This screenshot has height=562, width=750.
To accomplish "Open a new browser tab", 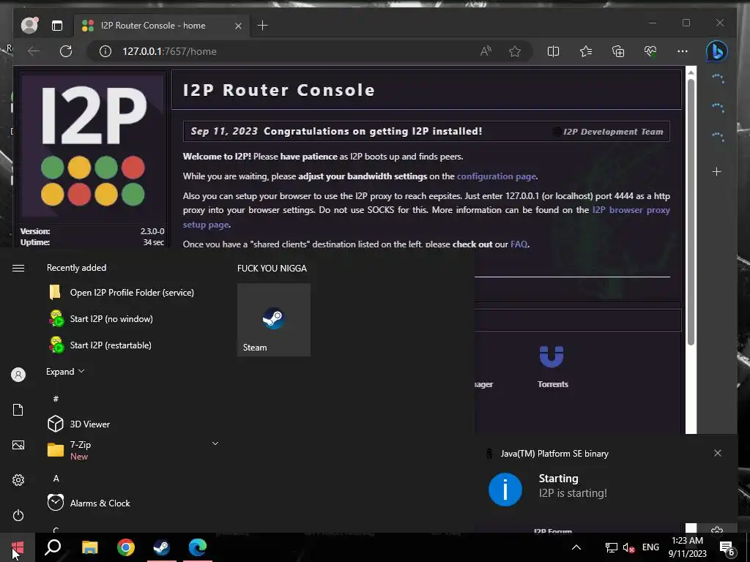I will pyautogui.click(x=263, y=26).
